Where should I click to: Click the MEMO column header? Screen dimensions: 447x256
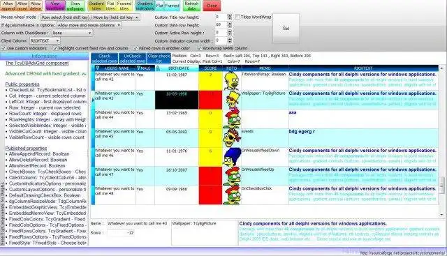265,68
